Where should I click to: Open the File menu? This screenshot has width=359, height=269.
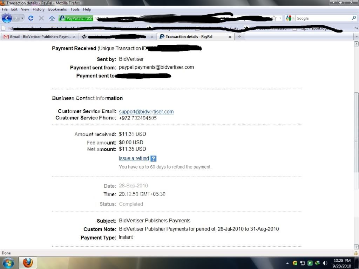pos(5,9)
